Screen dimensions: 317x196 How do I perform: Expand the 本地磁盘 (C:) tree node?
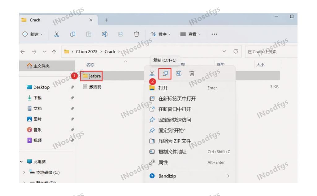24,172
